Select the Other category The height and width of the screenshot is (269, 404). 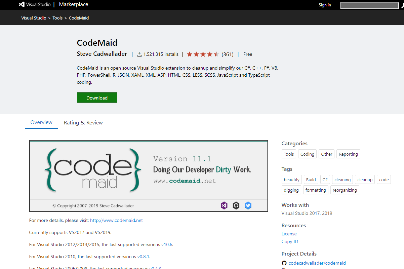pyautogui.click(x=327, y=154)
